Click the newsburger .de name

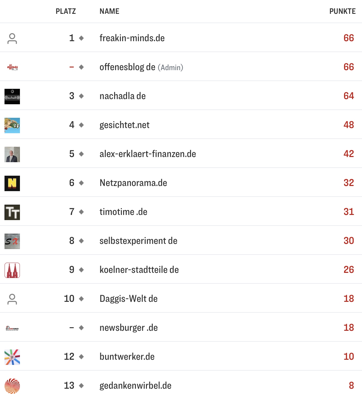click(x=129, y=328)
